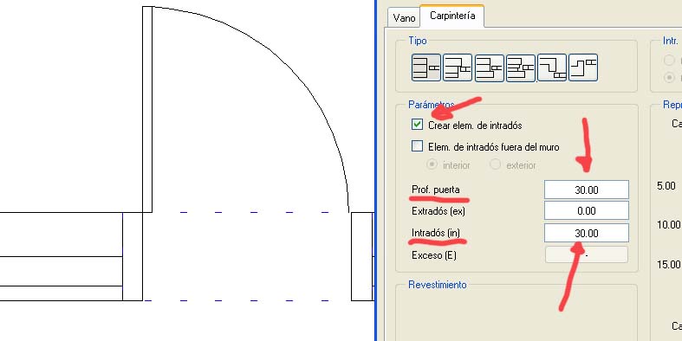Image resolution: width=682 pixels, height=341 pixels.
Task: Pick the third carpentry type icon in Tipo
Action: pyautogui.click(x=490, y=68)
